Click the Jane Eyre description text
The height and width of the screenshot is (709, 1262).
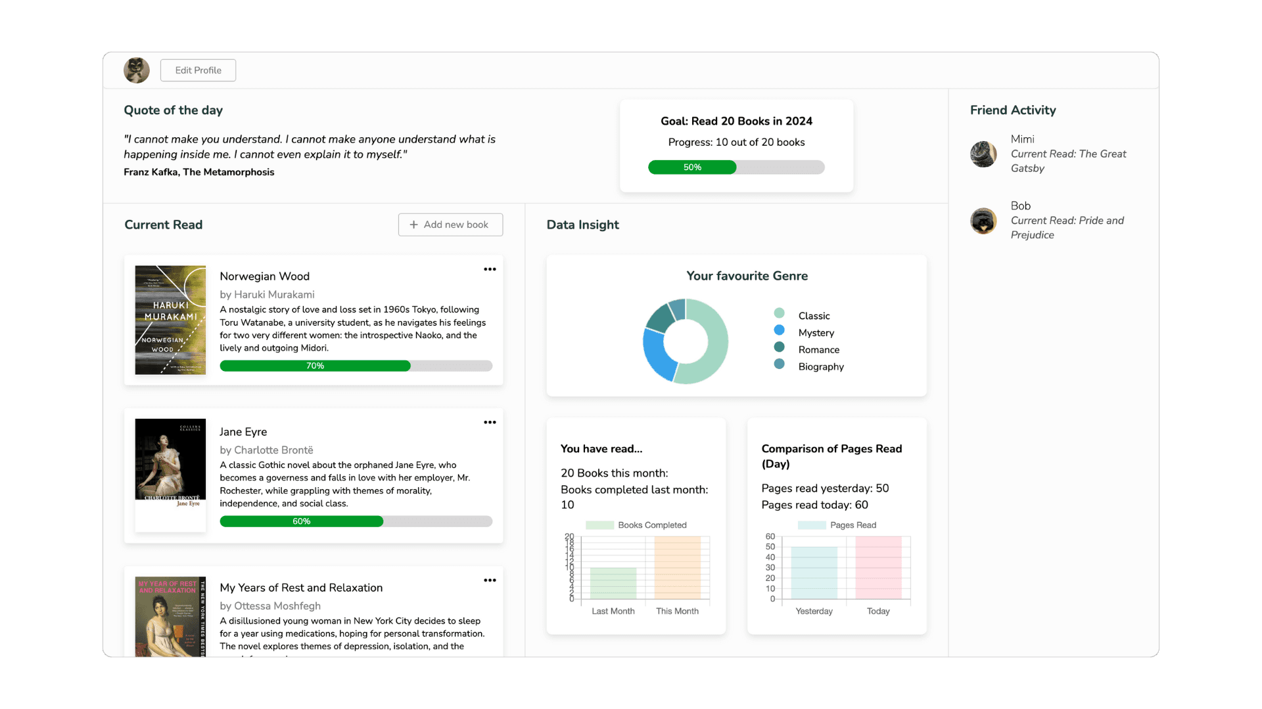pyautogui.click(x=345, y=484)
